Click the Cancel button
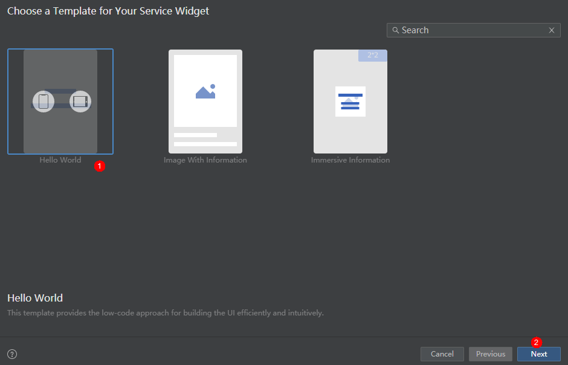 [x=442, y=354]
